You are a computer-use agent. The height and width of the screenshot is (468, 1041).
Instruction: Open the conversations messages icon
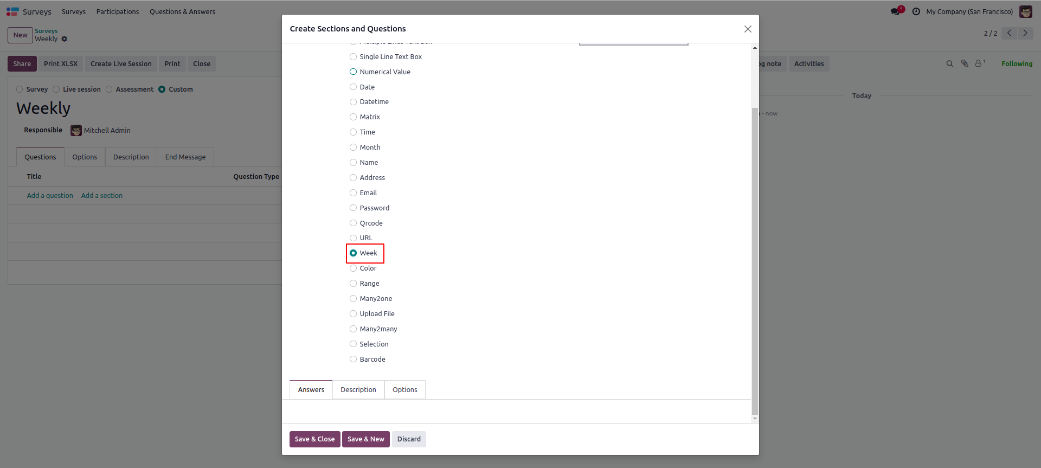(x=895, y=11)
